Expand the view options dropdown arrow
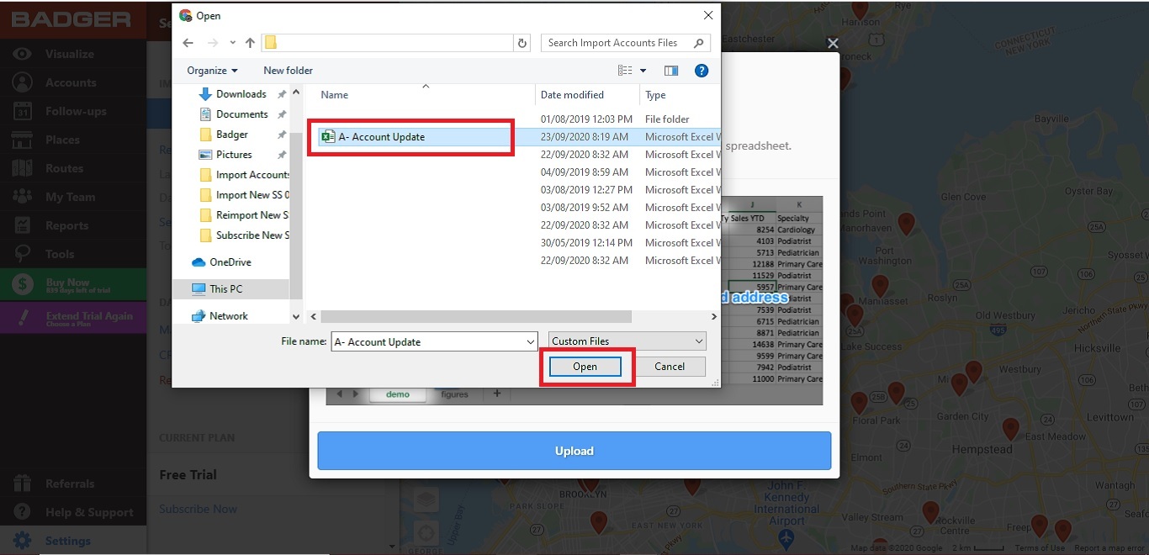 643,71
